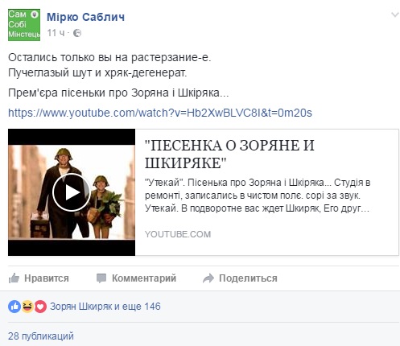The height and width of the screenshot is (346, 400).
Task: Expand the post options chevron
Action: click(394, 14)
